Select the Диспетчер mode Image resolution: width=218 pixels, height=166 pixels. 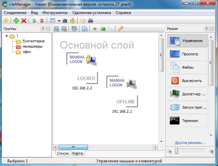click(x=187, y=94)
